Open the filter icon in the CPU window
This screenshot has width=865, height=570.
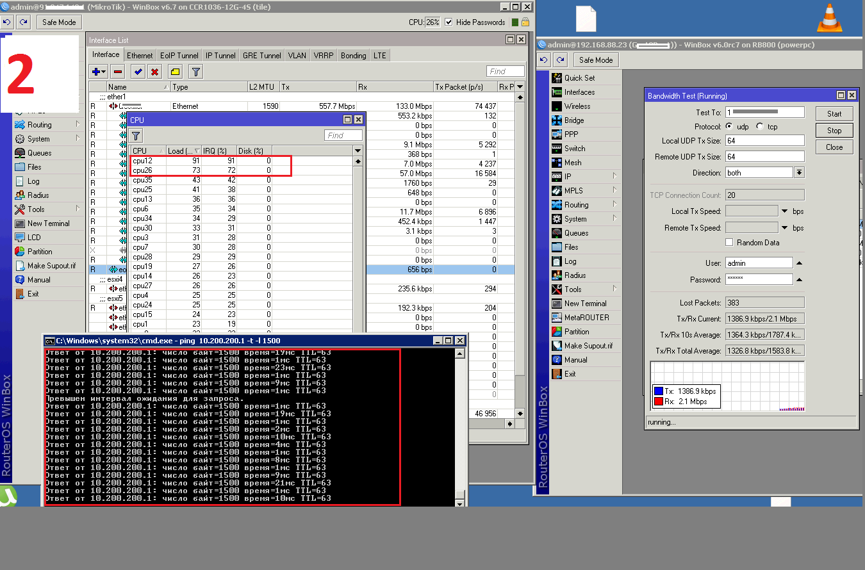coord(136,135)
